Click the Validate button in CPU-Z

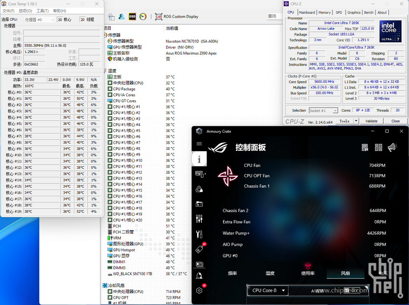click(x=371, y=121)
